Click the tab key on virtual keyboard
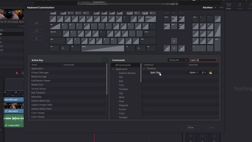 tap(55, 26)
